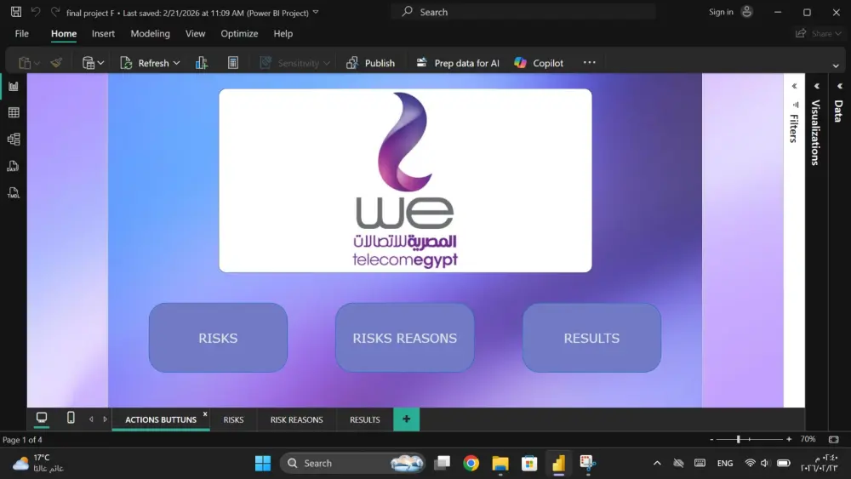851x479 pixels.
Task: Click the title bar Search box
Action: pyautogui.click(x=523, y=11)
